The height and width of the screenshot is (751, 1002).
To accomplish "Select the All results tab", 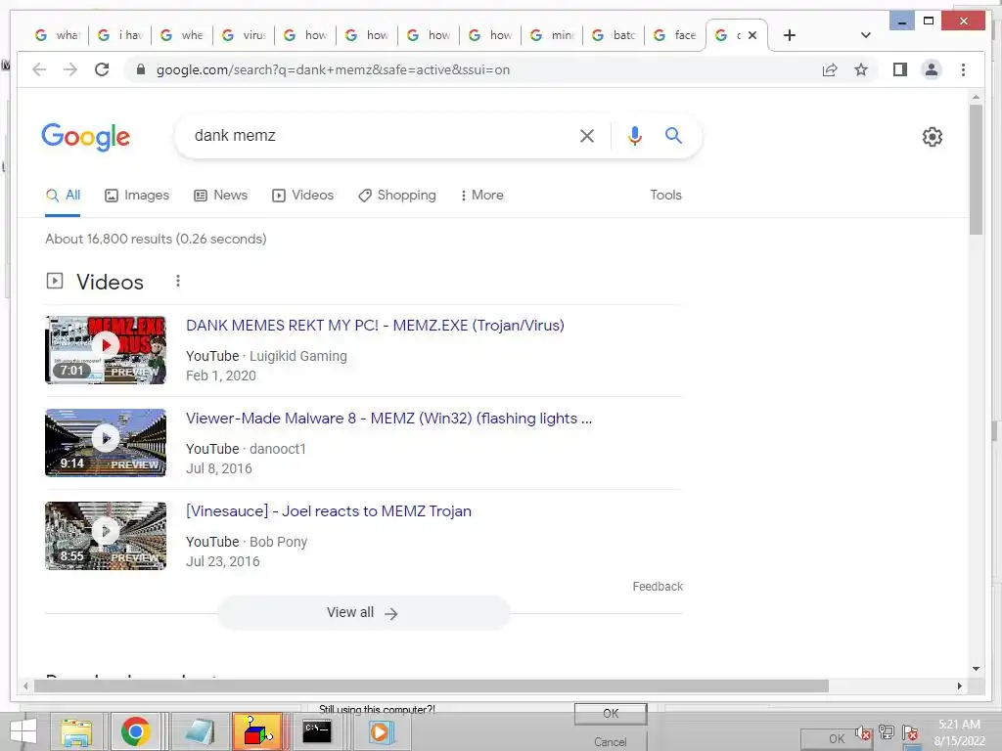I will (x=63, y=196).
